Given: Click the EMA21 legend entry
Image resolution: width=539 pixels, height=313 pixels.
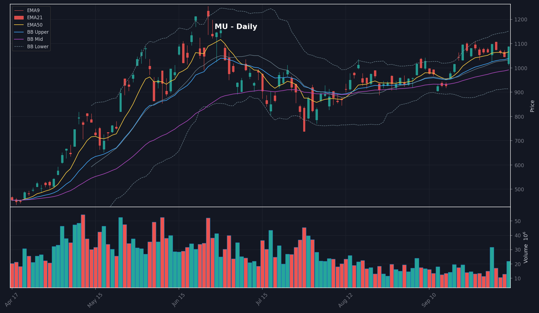Looking at the screenshot, I should click(x=28, y=18).
